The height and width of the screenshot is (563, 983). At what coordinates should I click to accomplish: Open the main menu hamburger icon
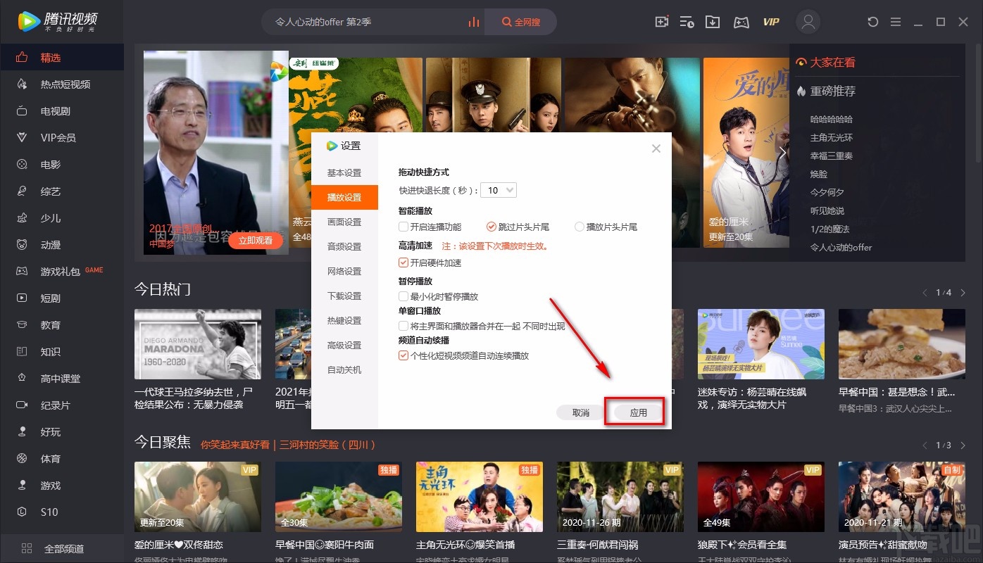[896, 22]
